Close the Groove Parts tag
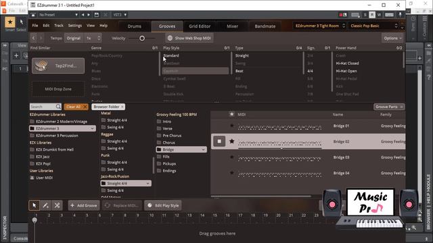The width and height of the screenshot is (433, 243). [x=401, y=107]
